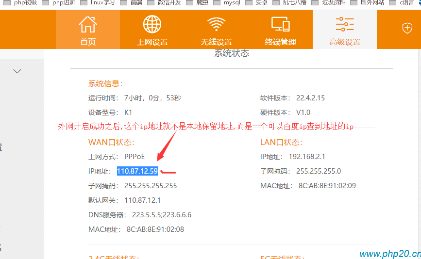This screenshot has height=259, width=421.
Task: Click the LAN subnet mask 255.255.255.0
Action: click(x=319, y=171)
